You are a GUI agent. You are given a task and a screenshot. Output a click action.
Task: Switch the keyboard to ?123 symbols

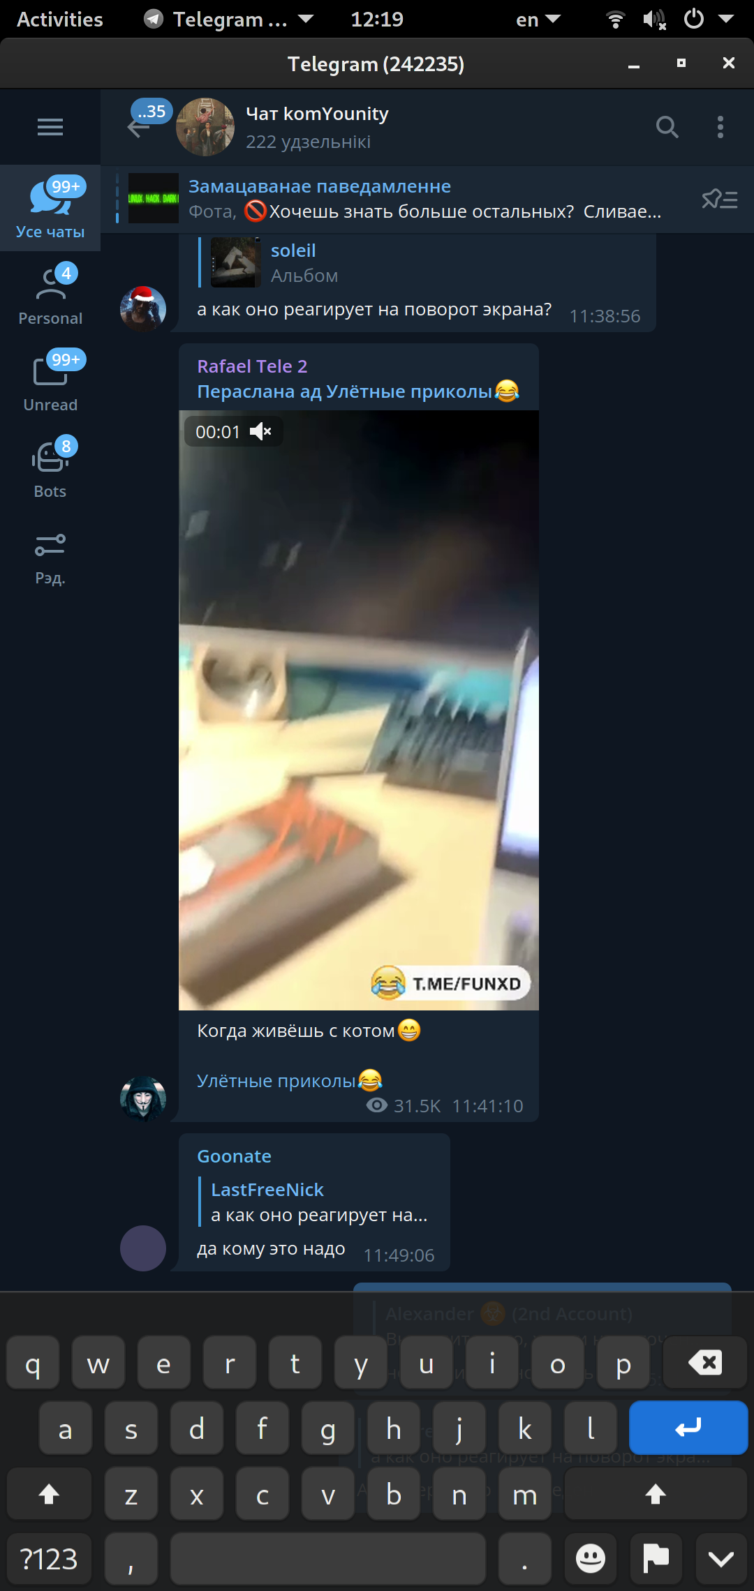49,1559
